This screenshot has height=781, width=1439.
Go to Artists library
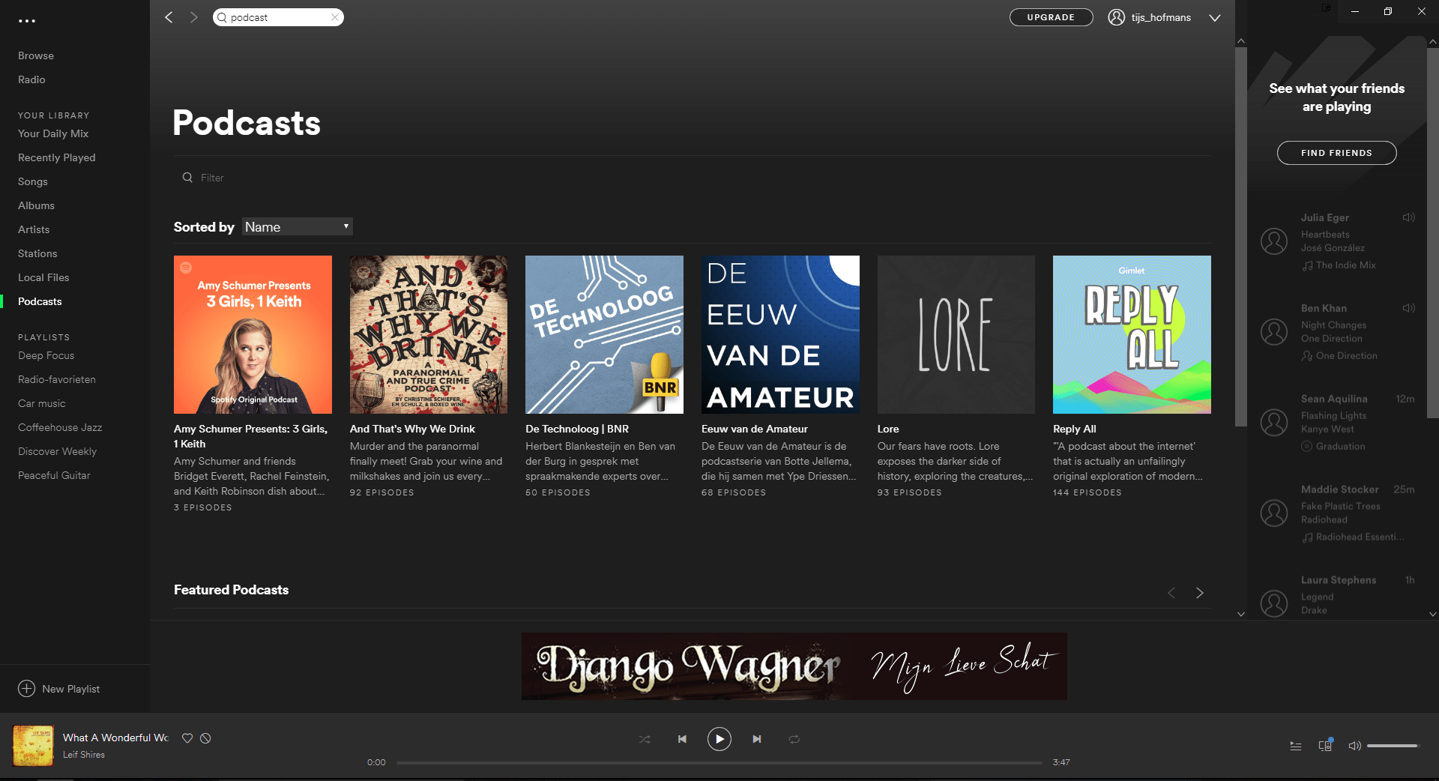[34, 229]
